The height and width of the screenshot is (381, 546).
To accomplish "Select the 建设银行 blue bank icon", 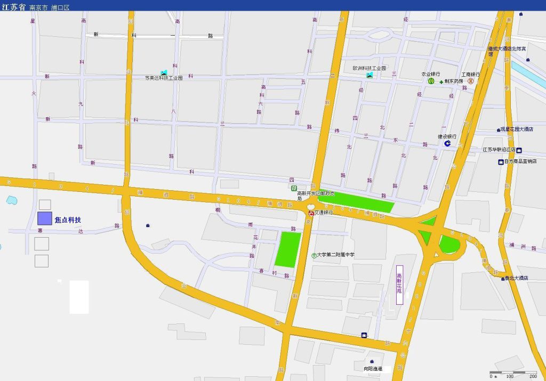I will (x=447, y=143).
